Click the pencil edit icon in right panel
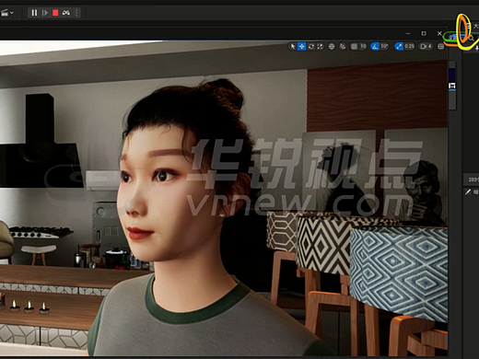This screenshot has height=359, width=479. (468, 191)
